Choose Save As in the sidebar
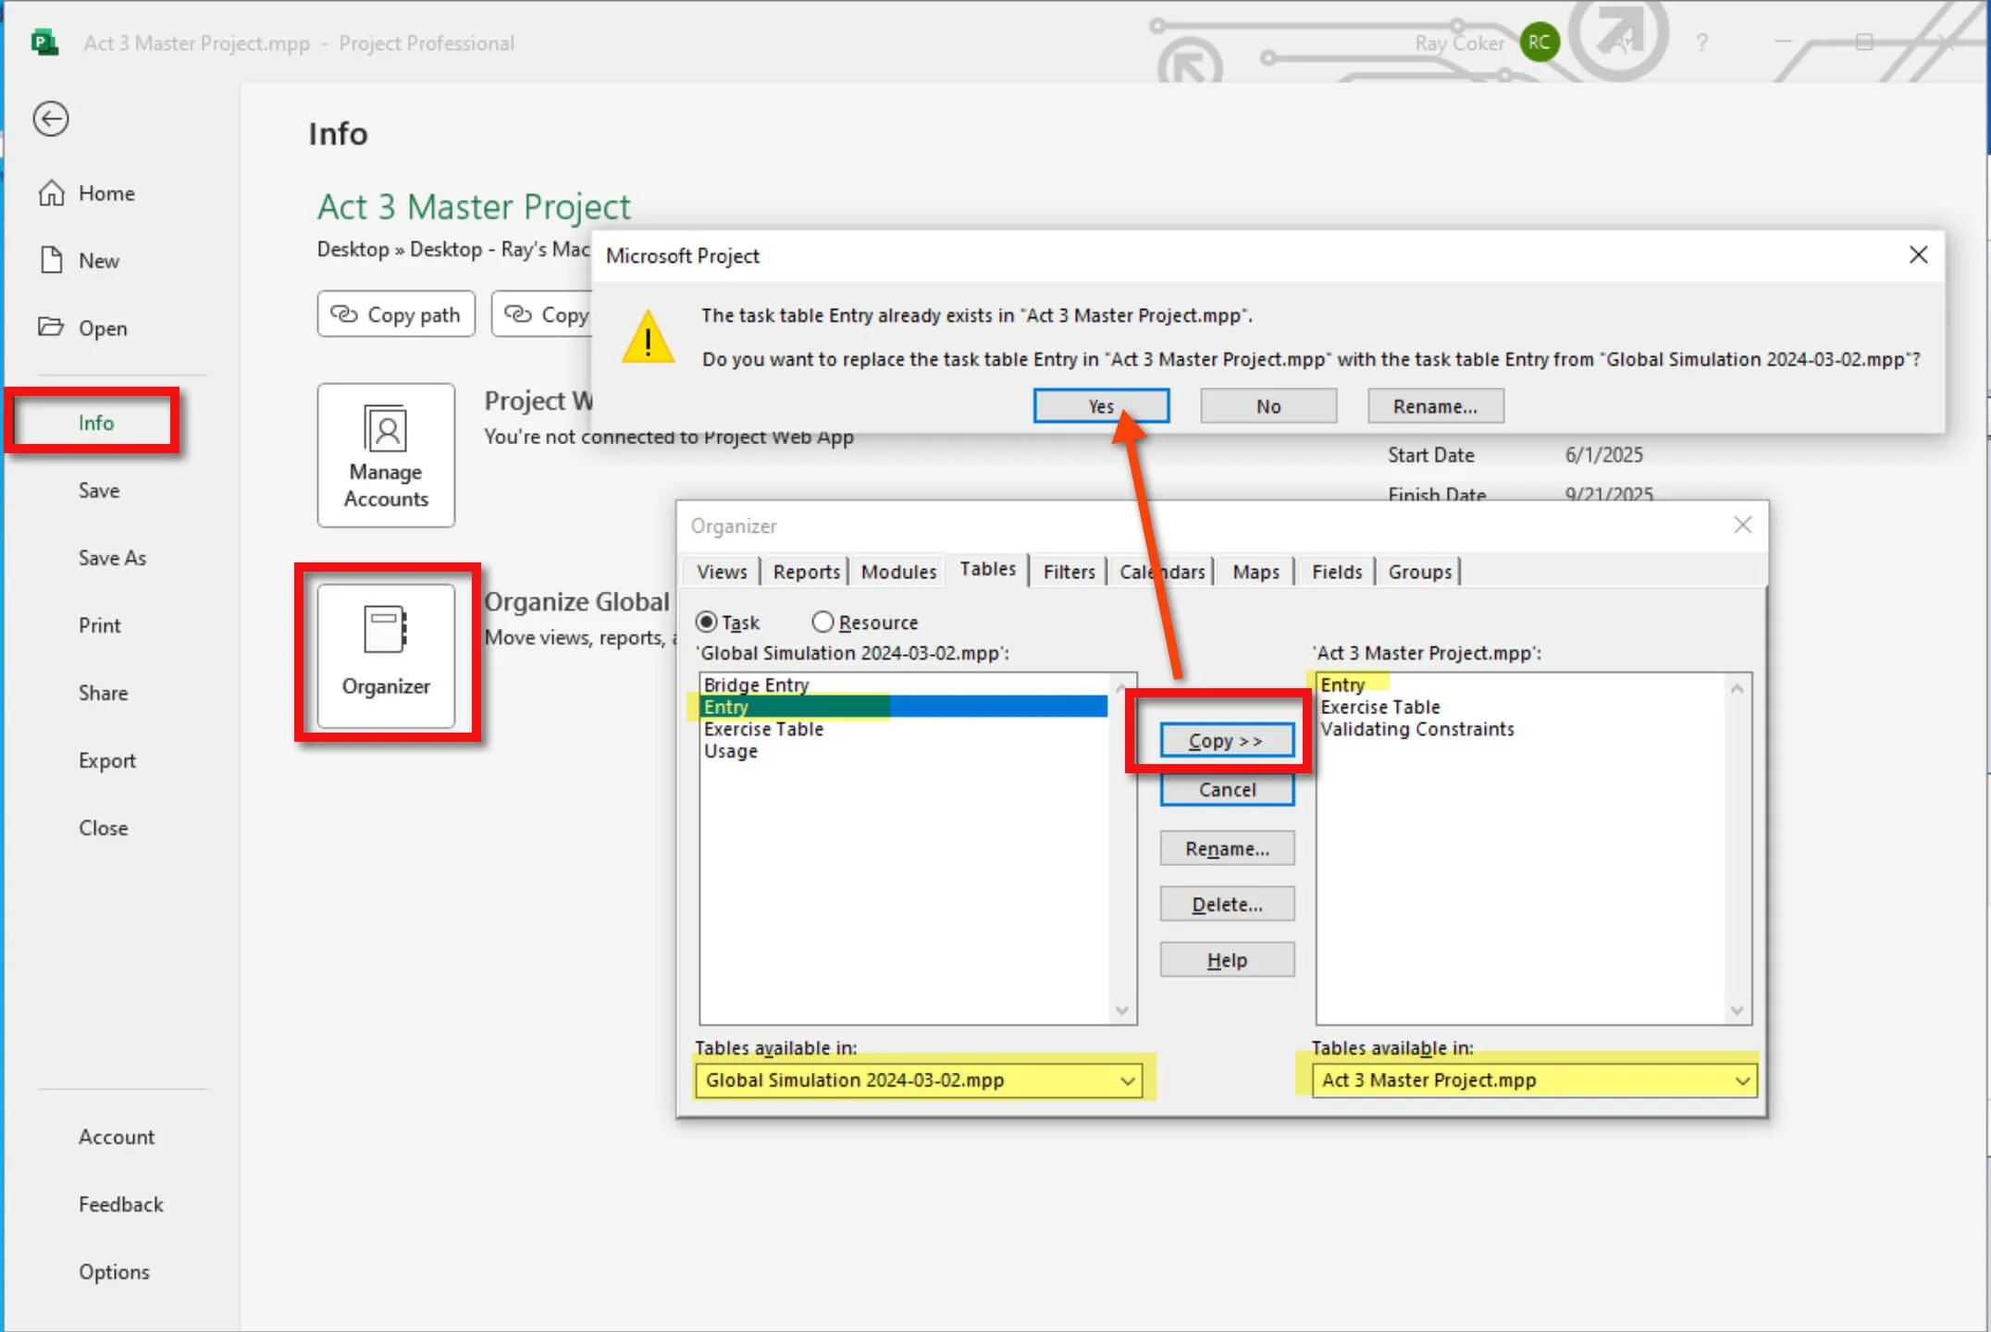This screenshot has width=1991, height=1332. [112, 558]
